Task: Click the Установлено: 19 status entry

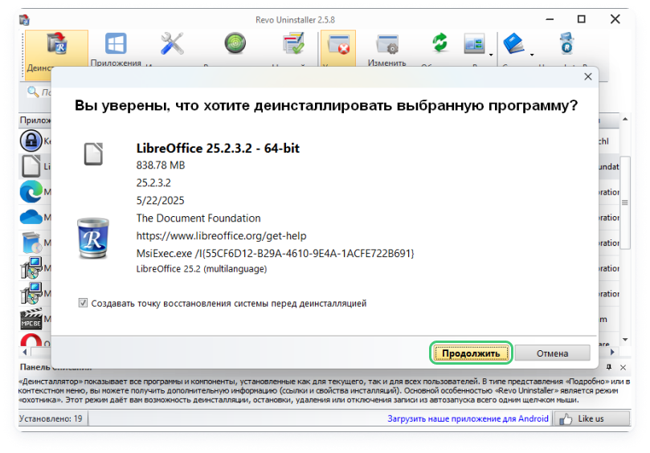Action: pyautogui.click(x=51, y=418)
